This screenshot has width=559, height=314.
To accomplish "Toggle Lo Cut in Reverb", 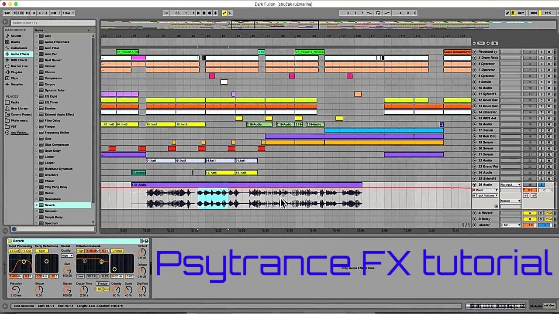I will coord(14,251).
